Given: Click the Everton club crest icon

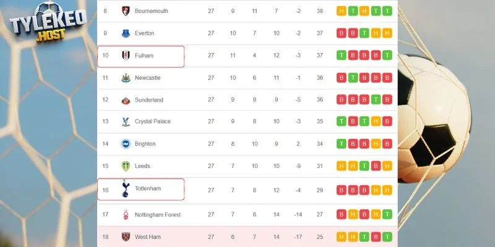Looking at the screenshot, I should (126, 33).
